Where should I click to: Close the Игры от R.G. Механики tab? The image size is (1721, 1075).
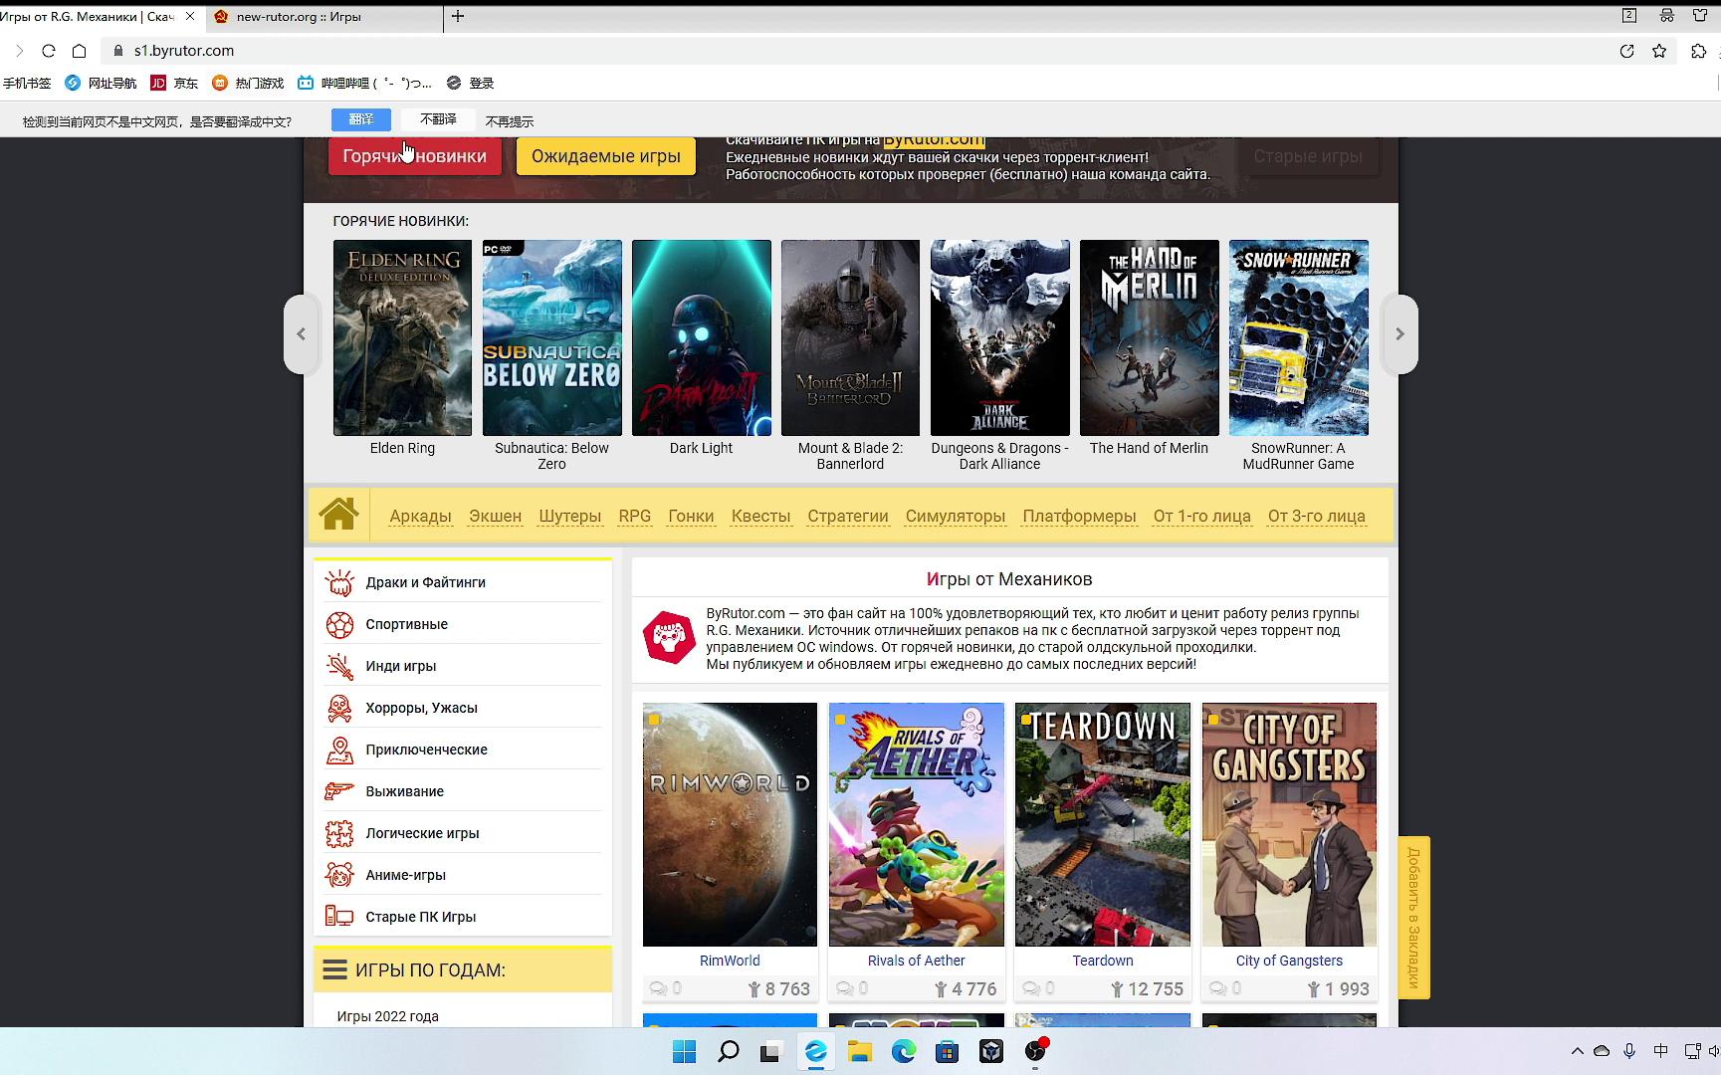point(190,16)
